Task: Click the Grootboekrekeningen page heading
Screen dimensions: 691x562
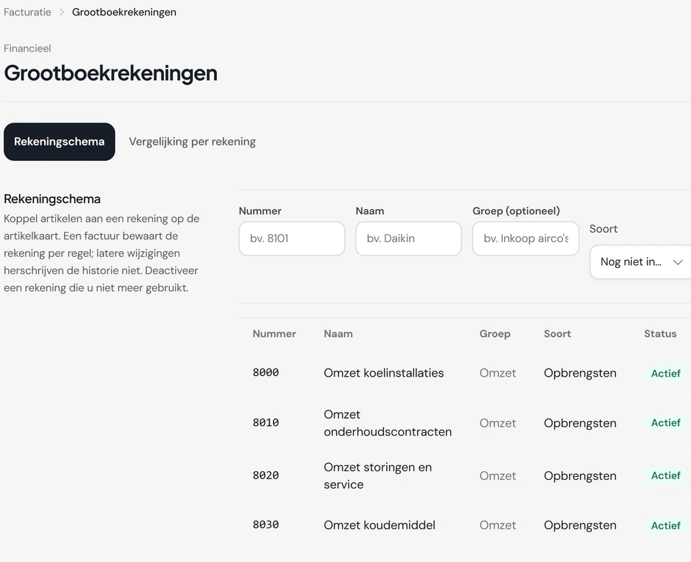Action: coord(111,73)
